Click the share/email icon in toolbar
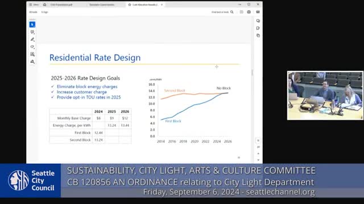This screenshot has height=204, width=364. 258,12
